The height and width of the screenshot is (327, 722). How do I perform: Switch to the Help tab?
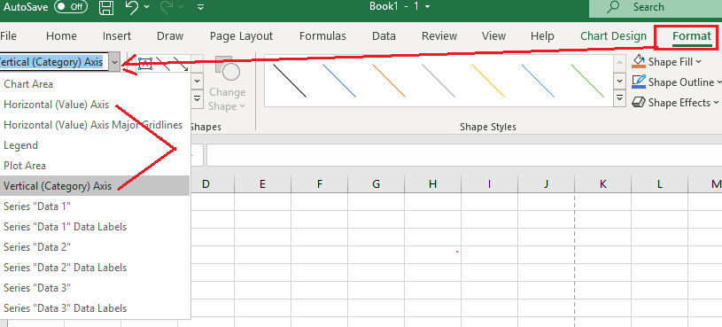pyautogui.click(x=542, y=36)
